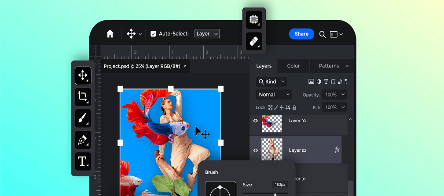Screen dimensions: 444x196
Task: Expand the Opacity 100% dropdown
Action: 343,95
